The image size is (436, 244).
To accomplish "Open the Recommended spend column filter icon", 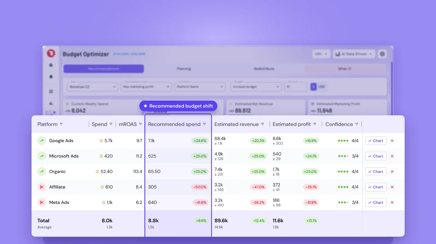I will 204,124.
